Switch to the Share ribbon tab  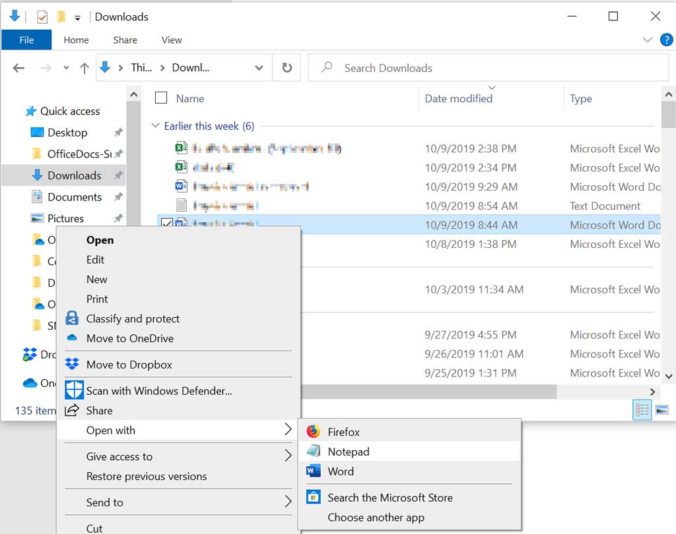click(x=125, y=40)
